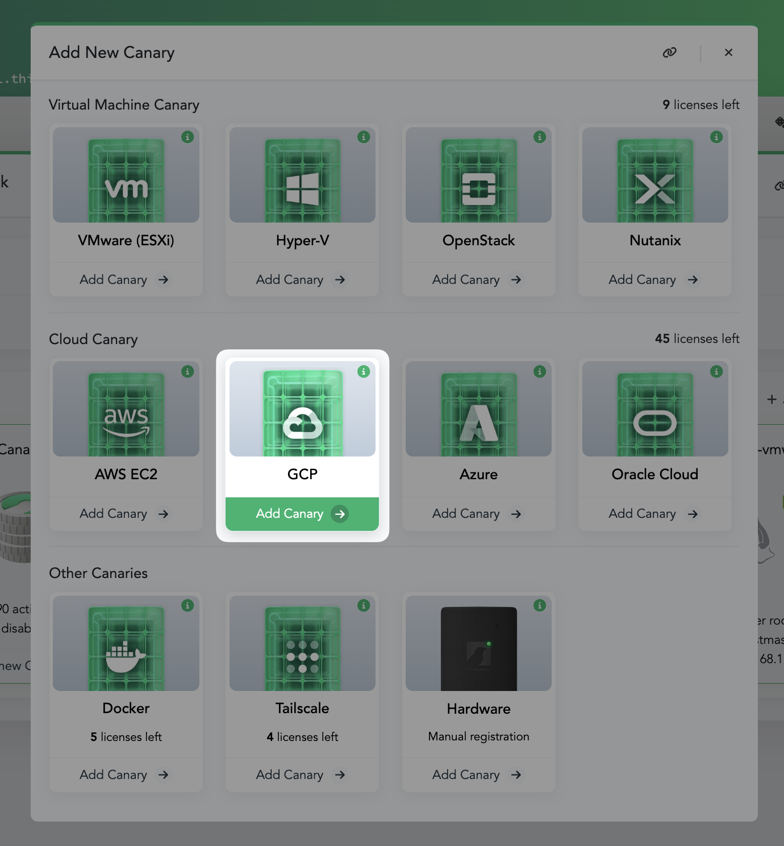
Task: Open info icon on Azure card
Action: click(540, 371)
